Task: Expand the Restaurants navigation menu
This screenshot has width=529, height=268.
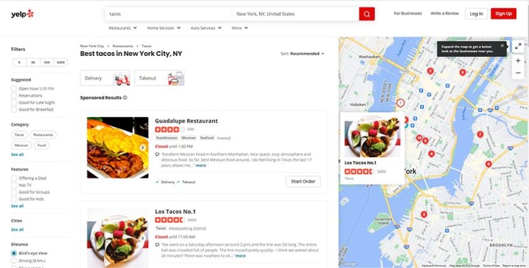Action: pyautogui.click(x=122, y=28)
